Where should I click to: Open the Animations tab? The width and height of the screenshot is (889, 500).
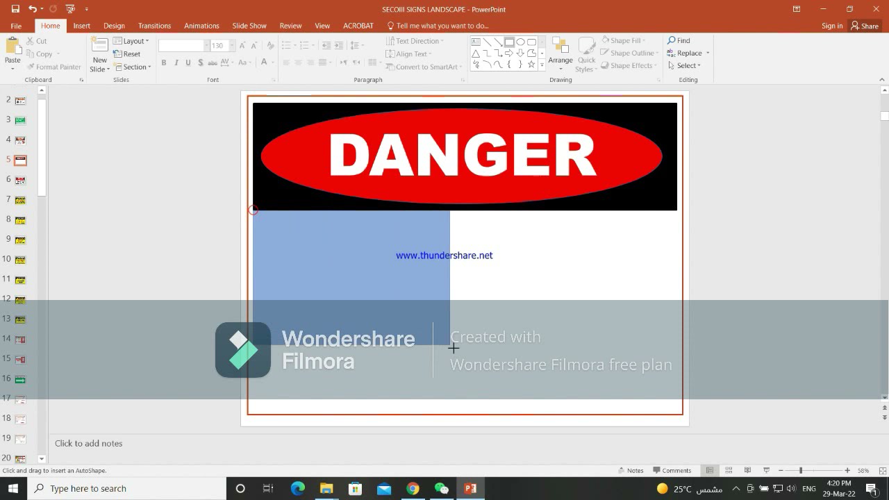click(201, 26)
